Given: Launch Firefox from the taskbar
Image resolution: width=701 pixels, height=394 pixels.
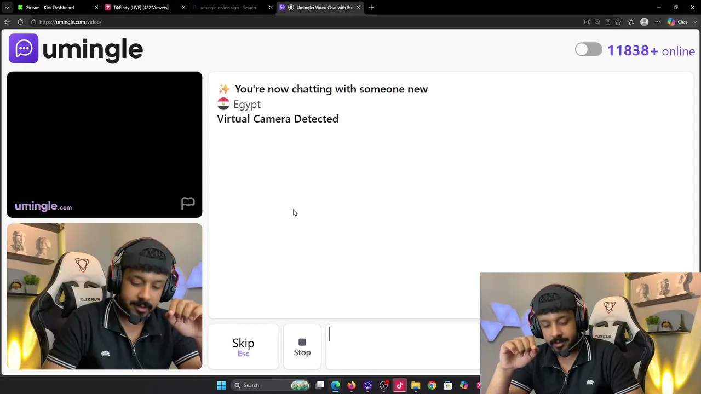Looking at the screenshot, I should point(352,385).
